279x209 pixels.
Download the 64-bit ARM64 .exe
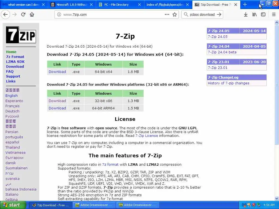point(57,108)
